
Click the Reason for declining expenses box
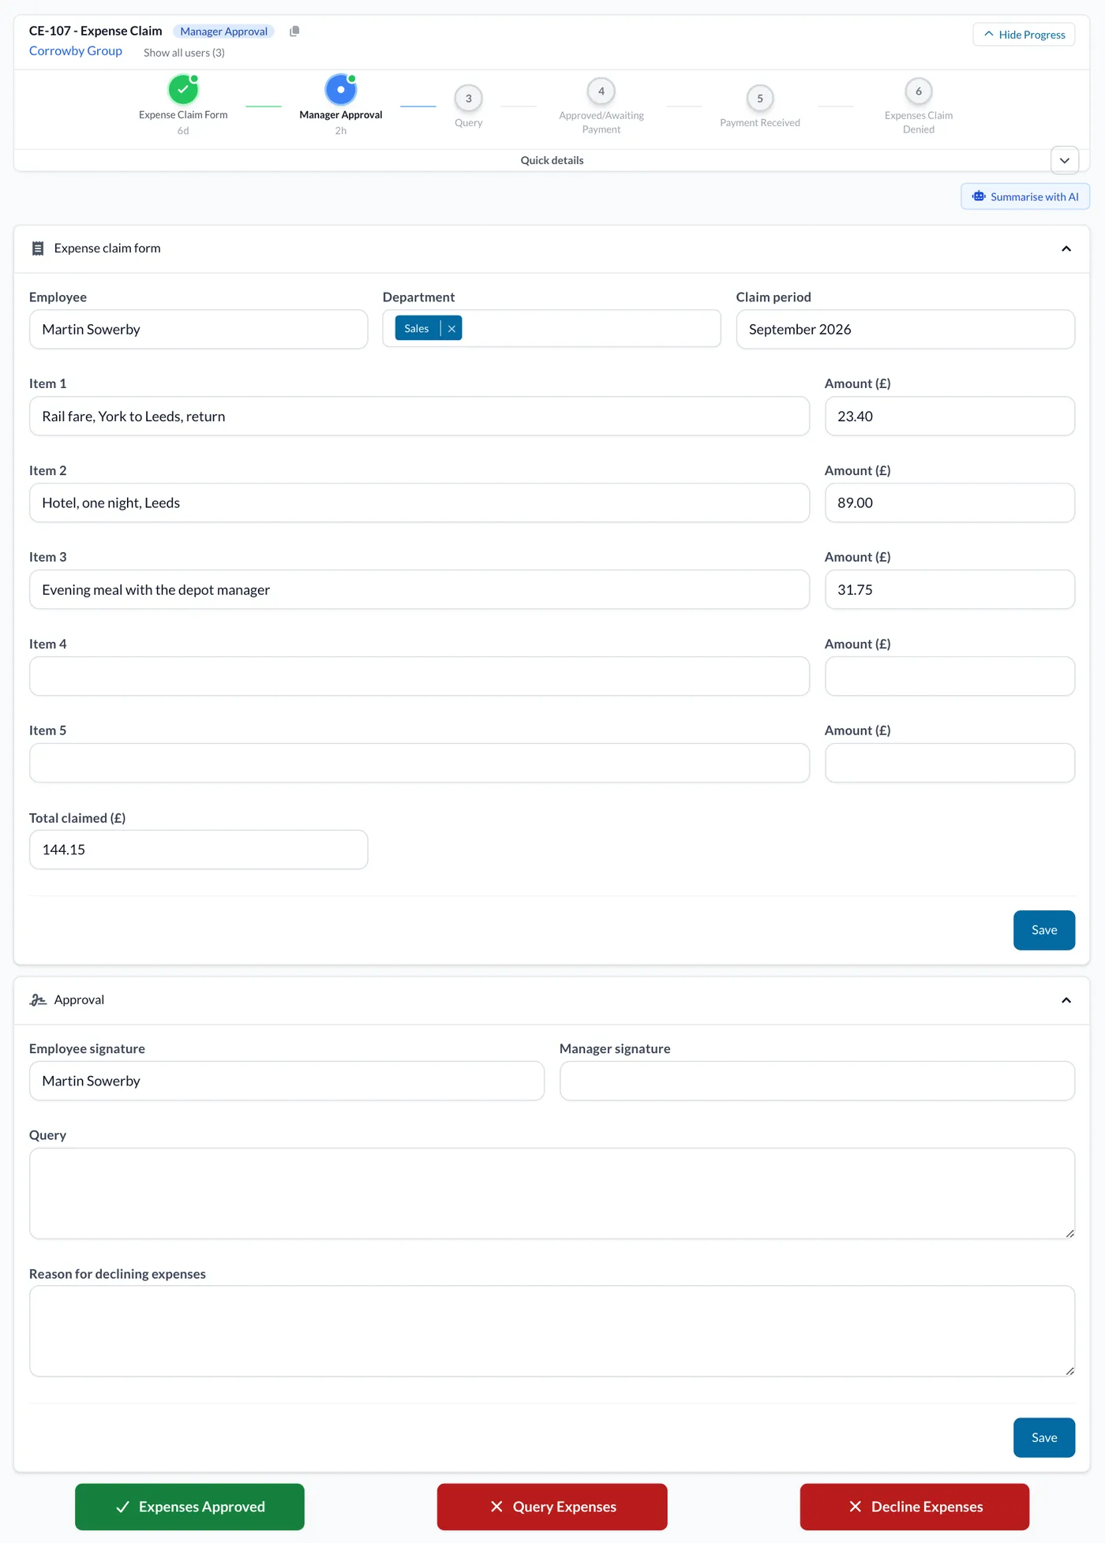tap(552, 1332)
